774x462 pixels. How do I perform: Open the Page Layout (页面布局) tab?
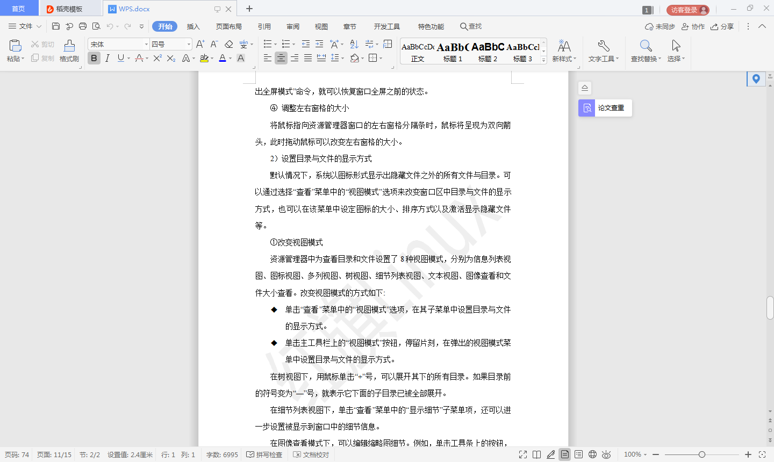(229, 26)
